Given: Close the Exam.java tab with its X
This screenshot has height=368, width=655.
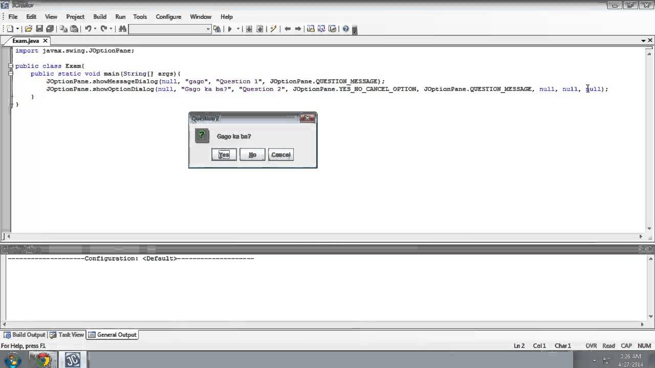Looking at the screenshot, I should click(45, 41).
